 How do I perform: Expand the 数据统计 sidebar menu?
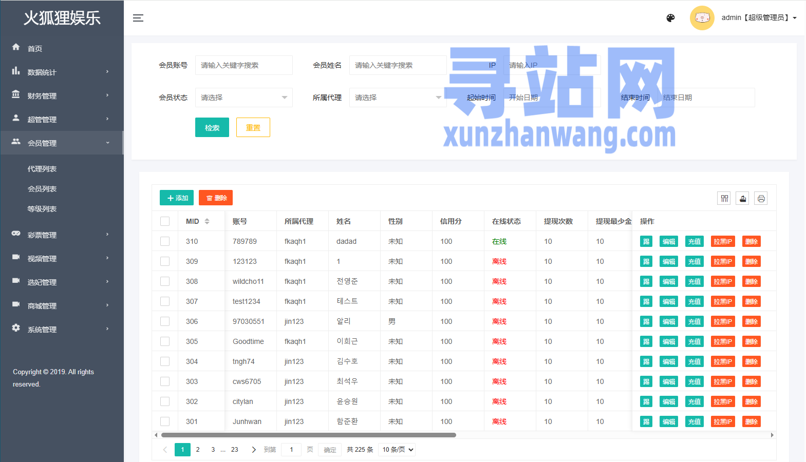tap(62, 72)
